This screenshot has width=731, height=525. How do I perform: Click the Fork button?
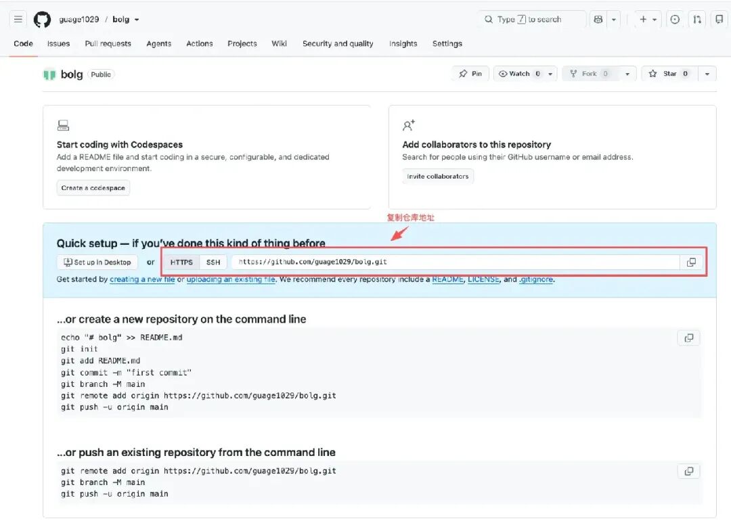590,74
